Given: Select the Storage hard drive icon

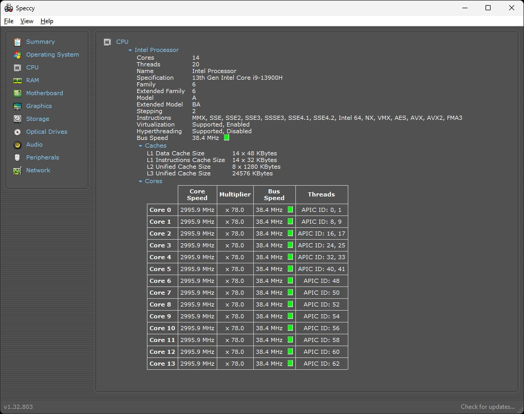Looking at the screenshot, I should tap(17, 119).
